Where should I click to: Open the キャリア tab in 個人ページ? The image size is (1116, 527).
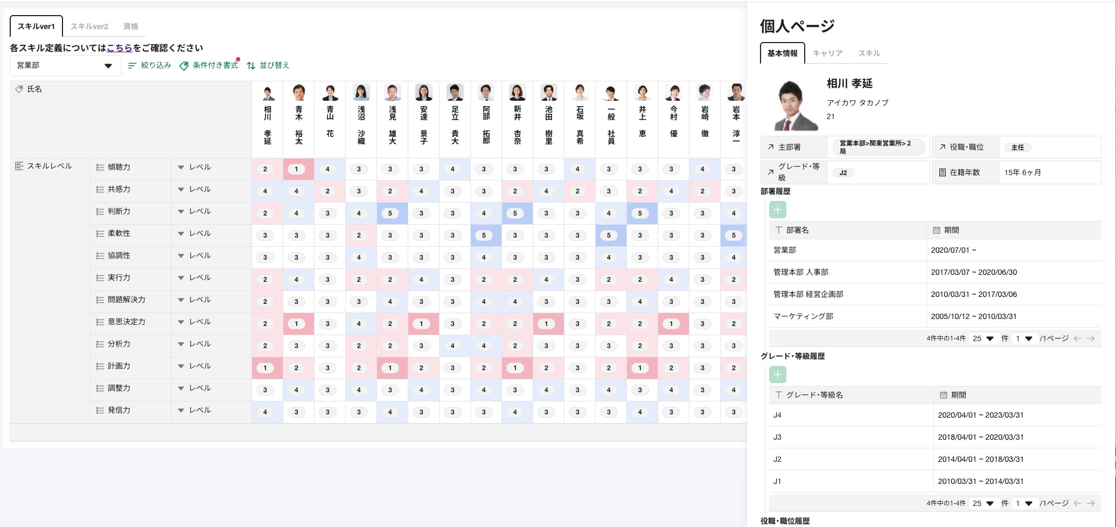click(x=827, y=53)
